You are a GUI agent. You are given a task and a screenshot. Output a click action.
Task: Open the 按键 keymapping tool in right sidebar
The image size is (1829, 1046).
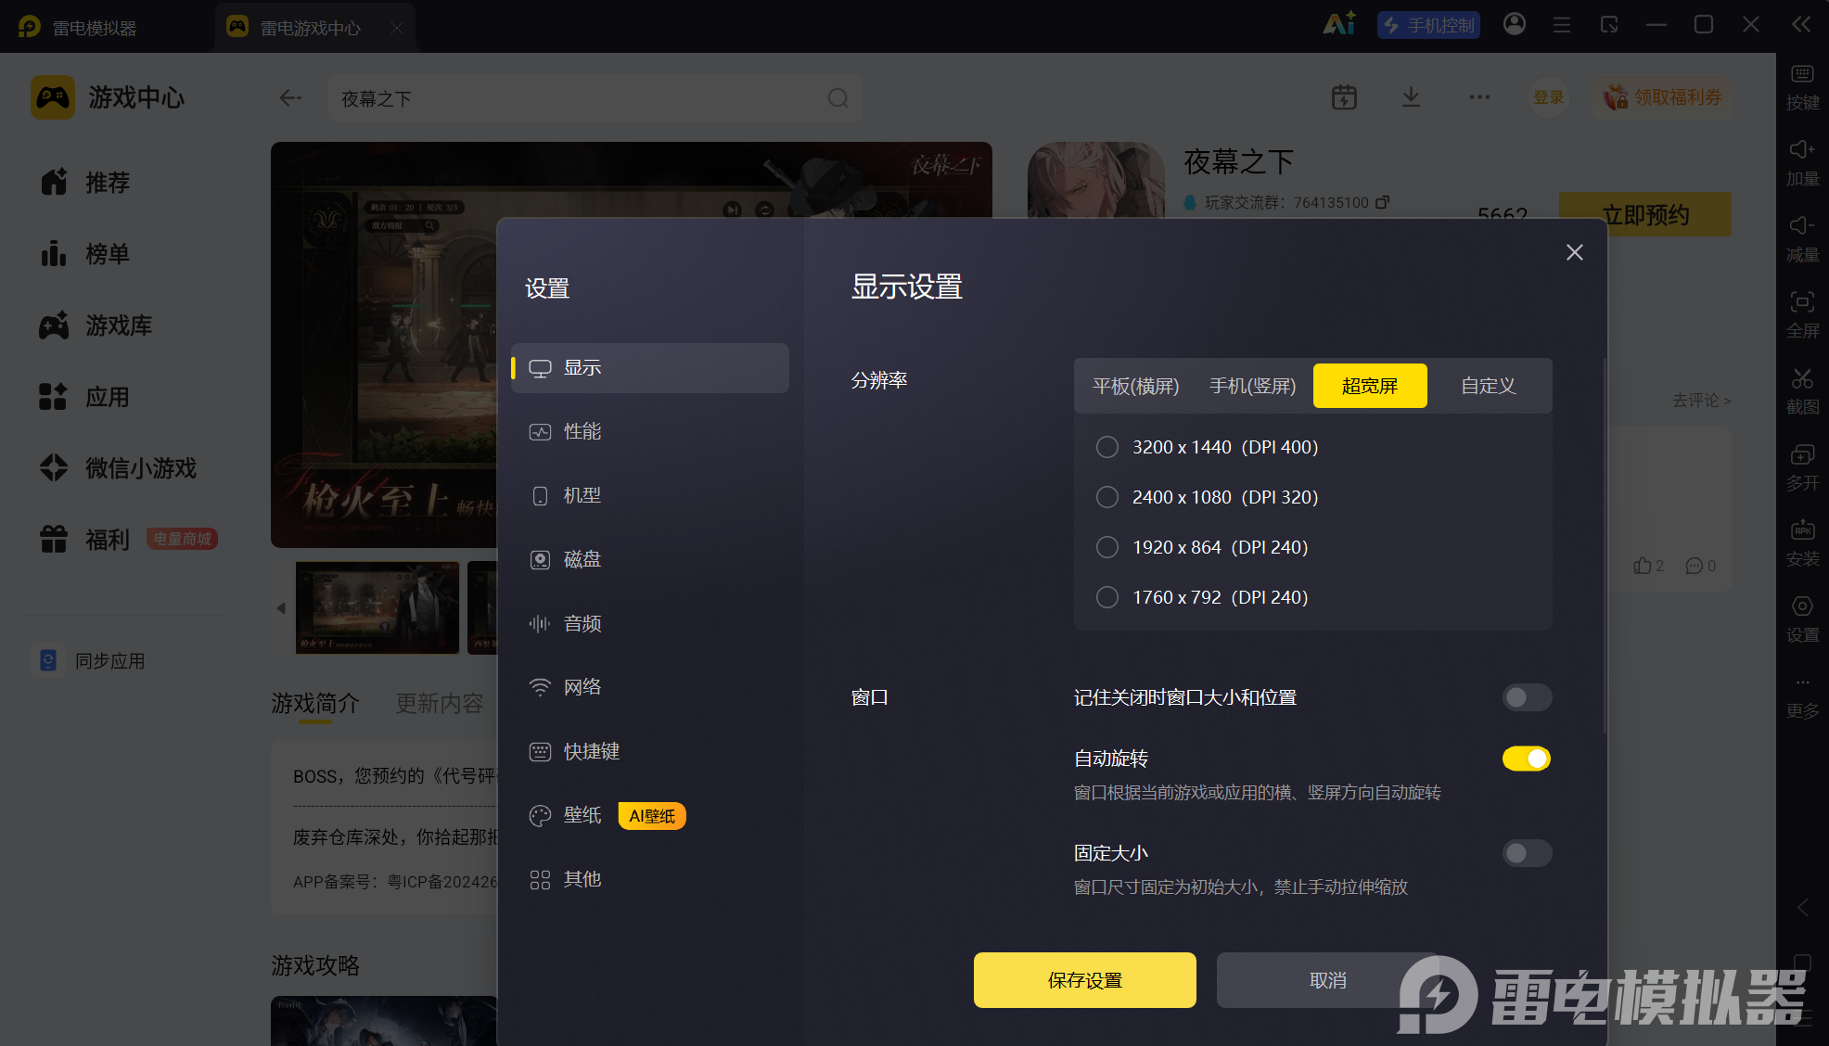tap(1802, 87)
